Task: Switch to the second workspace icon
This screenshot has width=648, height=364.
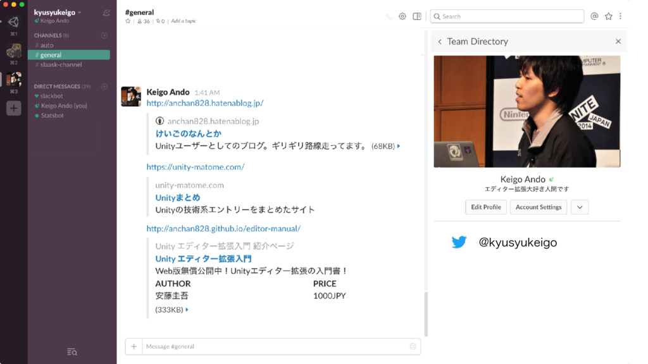Action: [14, 51]
